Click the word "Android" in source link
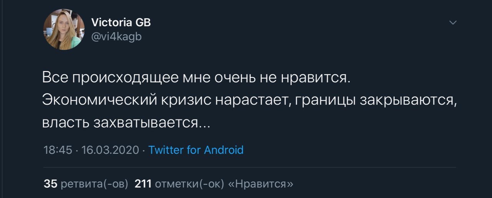This screenshot has width=492, height=198. [223, 150]
